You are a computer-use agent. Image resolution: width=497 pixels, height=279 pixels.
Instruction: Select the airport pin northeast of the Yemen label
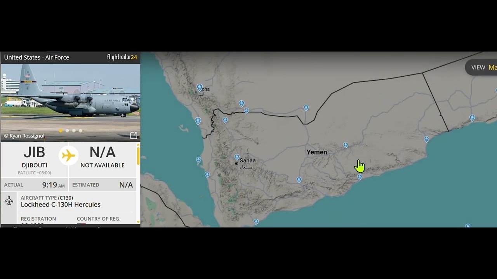coord(346,145)
